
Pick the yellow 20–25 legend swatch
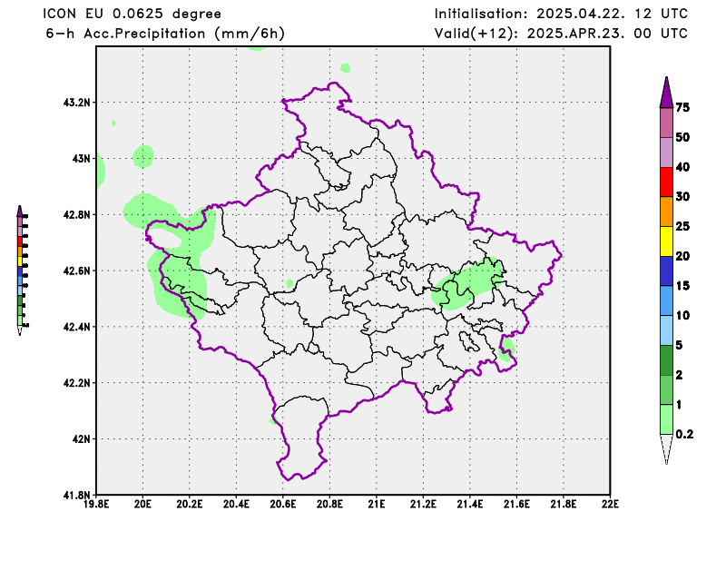(x=666, y=241)
